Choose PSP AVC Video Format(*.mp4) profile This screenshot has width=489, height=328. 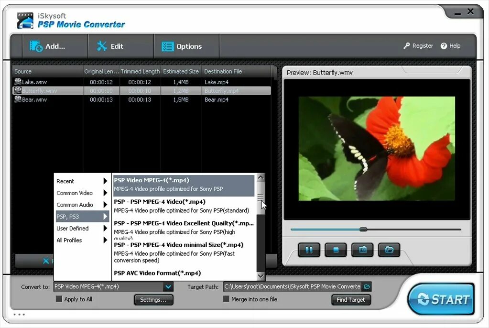point(184,273)
